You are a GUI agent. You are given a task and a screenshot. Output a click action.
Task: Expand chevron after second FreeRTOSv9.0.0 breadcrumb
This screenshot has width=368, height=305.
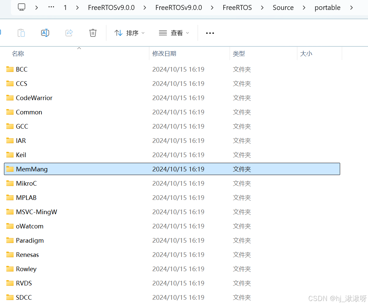(x=212, y=8)
